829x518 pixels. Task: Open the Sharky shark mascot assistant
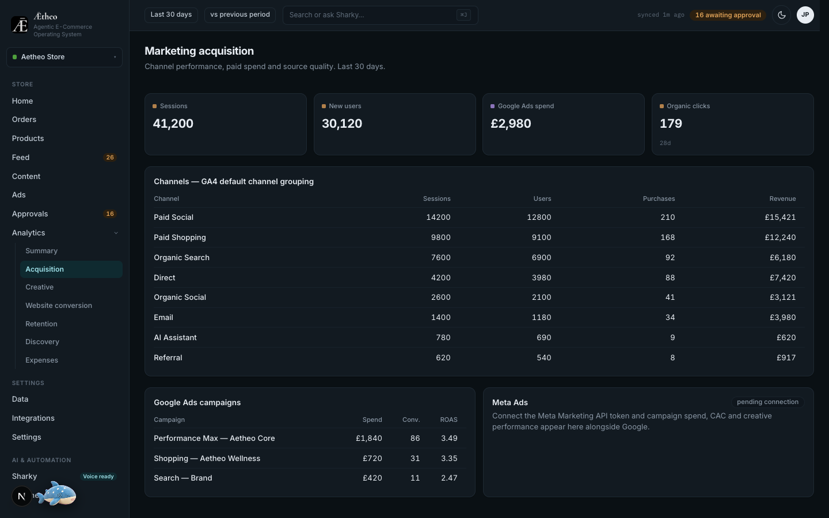click(x=56, y=494)
